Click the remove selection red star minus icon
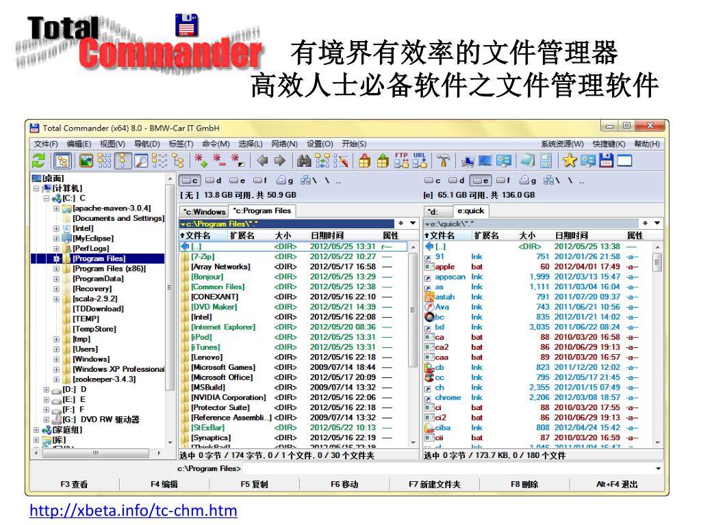Screen dimensions: 701x525 point(218,161)
